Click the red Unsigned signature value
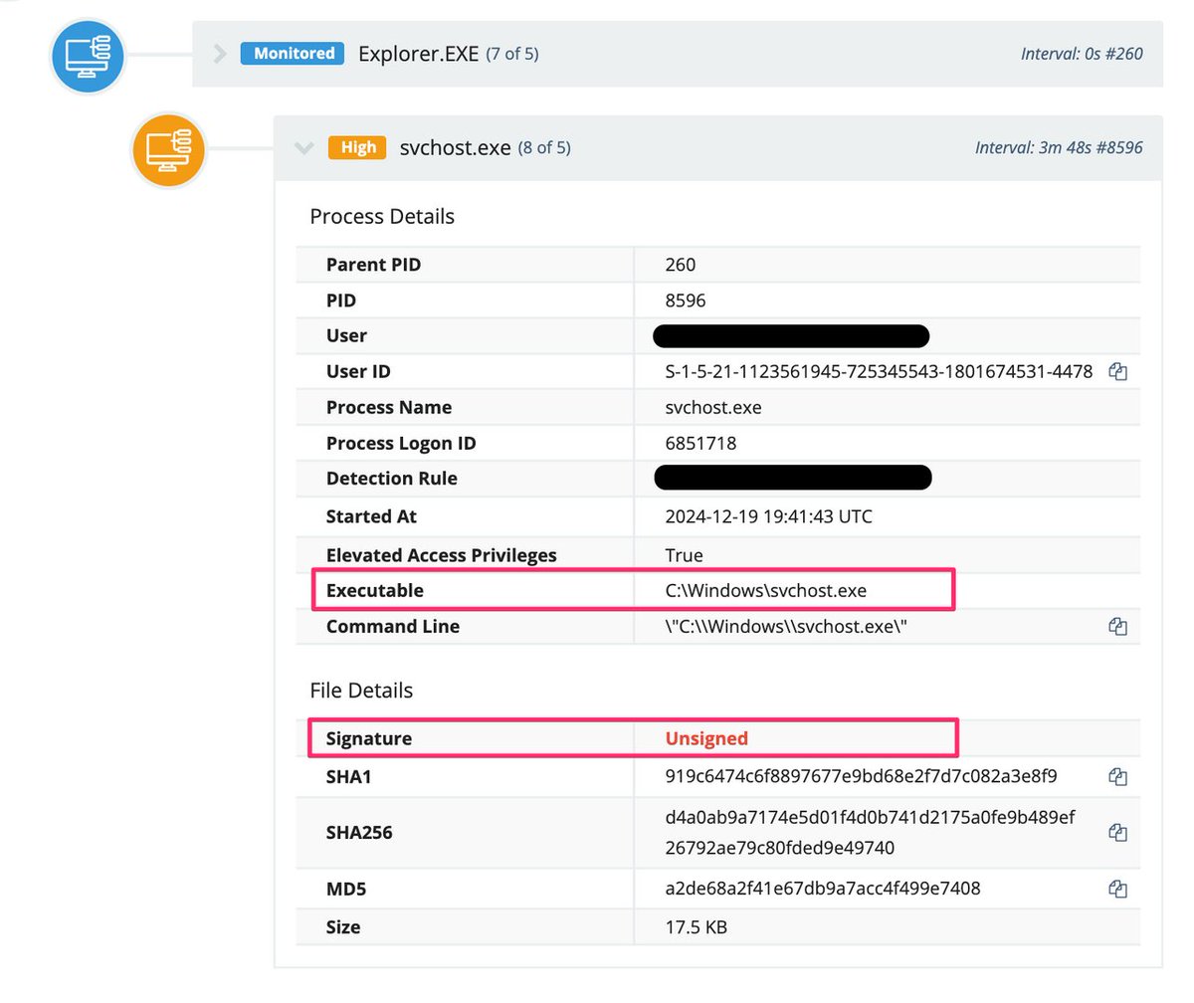This screenshot has height=1003, width=1194. pyautogui.click(x=706, y=739)
